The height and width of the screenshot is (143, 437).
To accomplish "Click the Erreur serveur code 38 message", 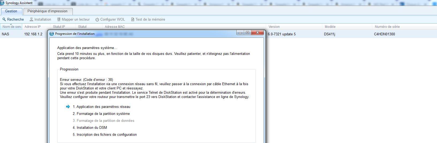I will [x=86, y=80].
